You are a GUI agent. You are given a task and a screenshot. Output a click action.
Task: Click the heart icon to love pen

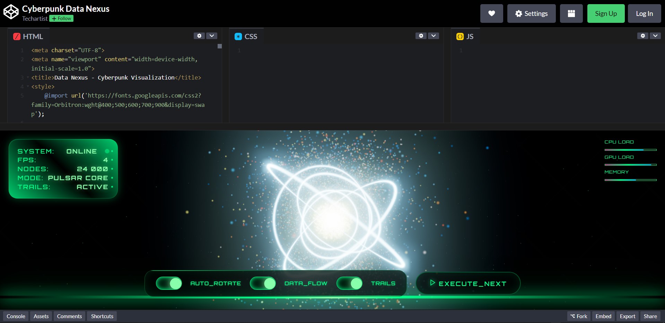click(491, 13)
